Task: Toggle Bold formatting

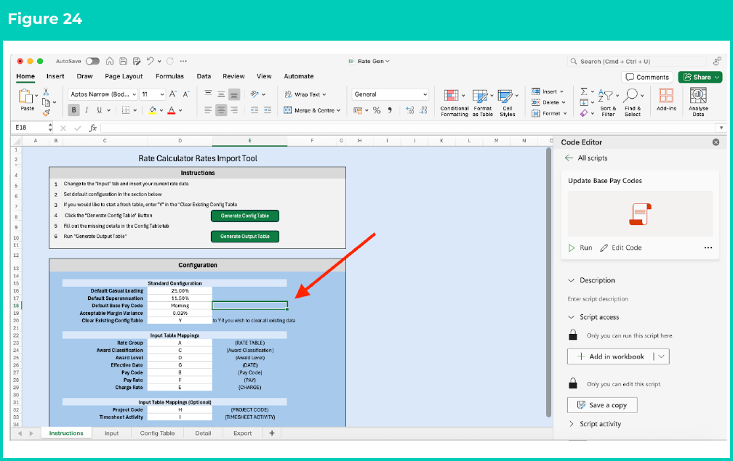Action: pos(74,110)
